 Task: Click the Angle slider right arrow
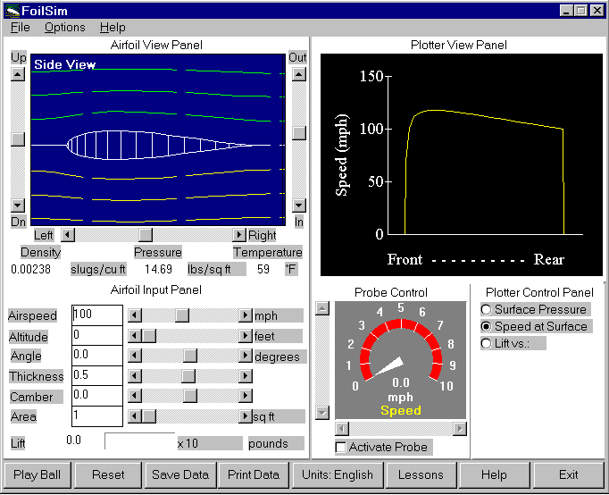point(246,357)
